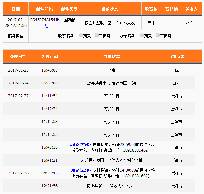This screenshot has width=204, height=194.
Task: Click processing date 2017-02-23
Action: (x=18, y=70)
